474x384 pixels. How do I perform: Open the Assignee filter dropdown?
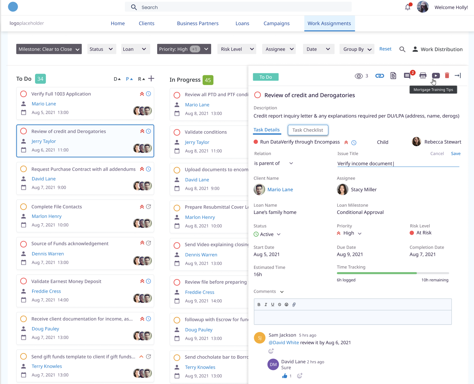(x=279, y=49)
